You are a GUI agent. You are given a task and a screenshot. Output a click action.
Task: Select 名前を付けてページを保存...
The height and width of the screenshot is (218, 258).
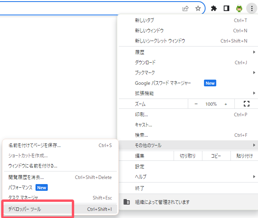tap(60, 145)
